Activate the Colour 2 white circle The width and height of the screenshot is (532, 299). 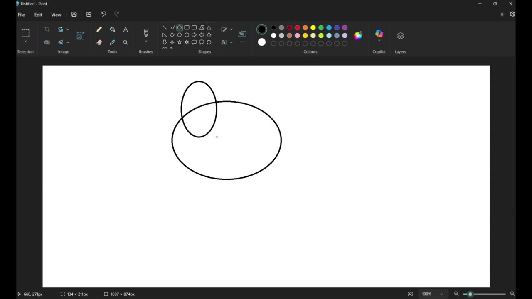pos(262,42)
